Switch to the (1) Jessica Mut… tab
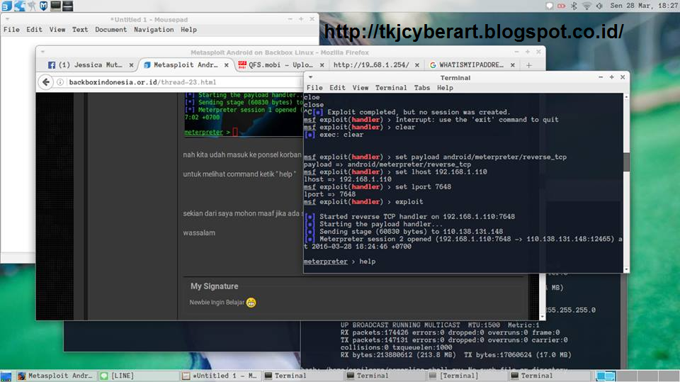 click(x=90, y=65)
